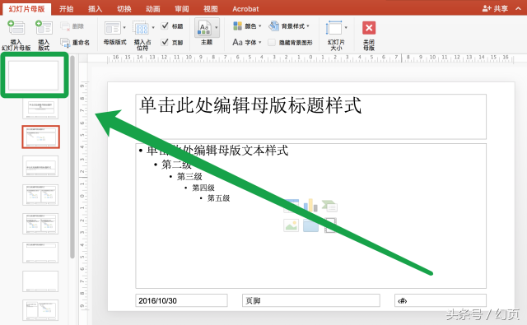The height and width of the screenshot is (325, 527).
Task: Open the Acrobat tab
Action: (245, 9)
